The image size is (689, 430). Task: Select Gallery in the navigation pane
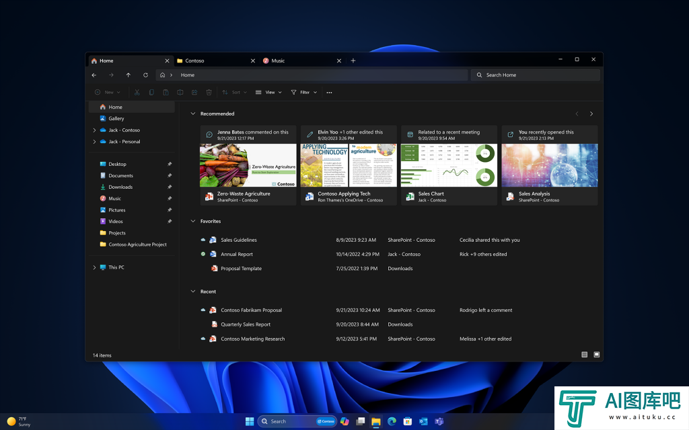pos(132,118)
